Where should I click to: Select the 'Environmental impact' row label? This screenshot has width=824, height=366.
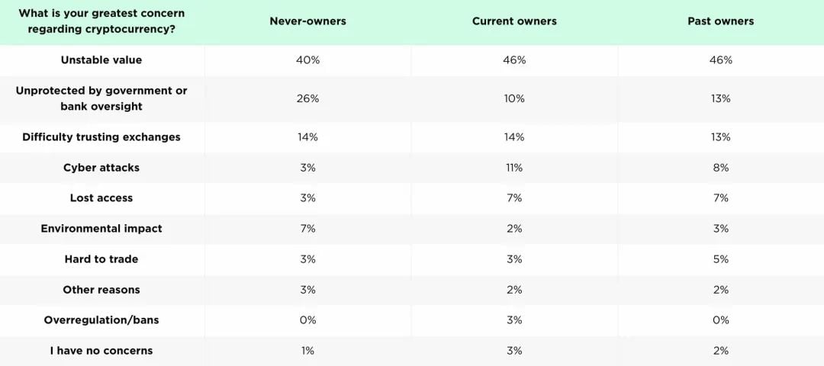pos(101,229)
